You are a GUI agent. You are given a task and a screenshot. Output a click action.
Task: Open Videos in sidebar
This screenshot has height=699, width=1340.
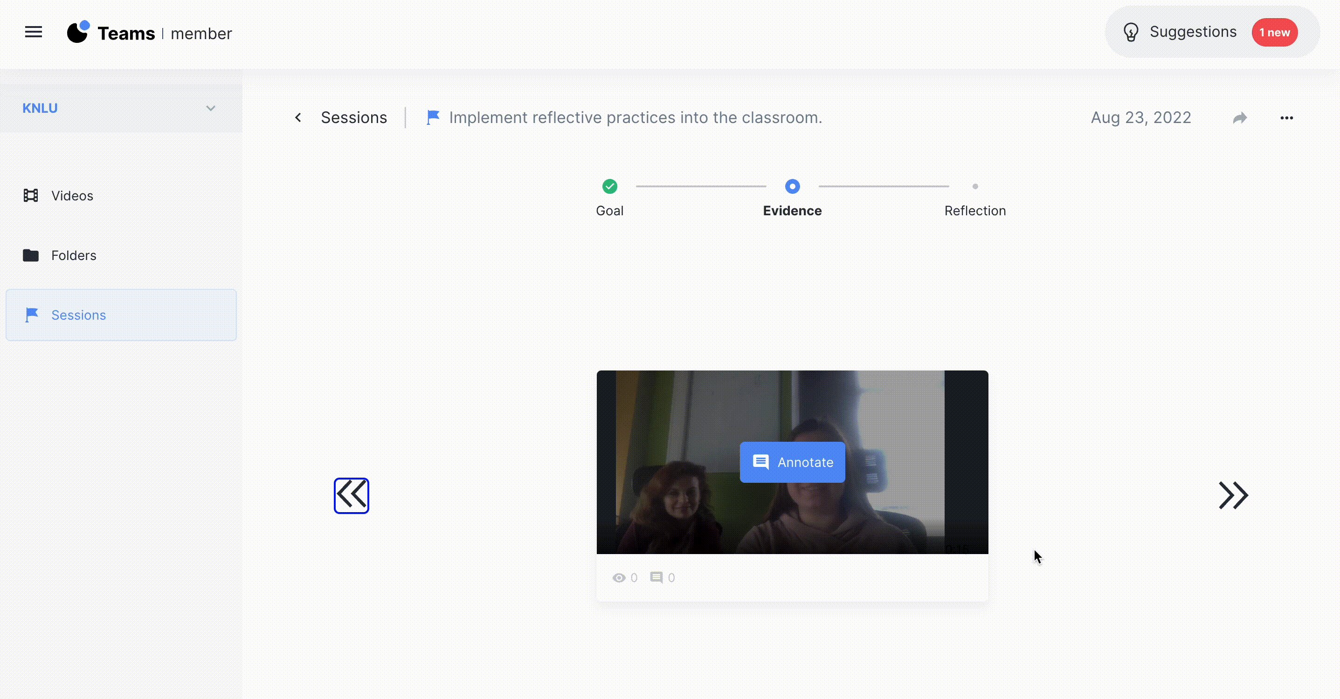(x=72, y=196)
